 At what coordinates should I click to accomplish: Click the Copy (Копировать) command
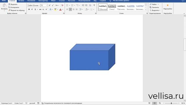pyautogui.click(x=14, y=7)
